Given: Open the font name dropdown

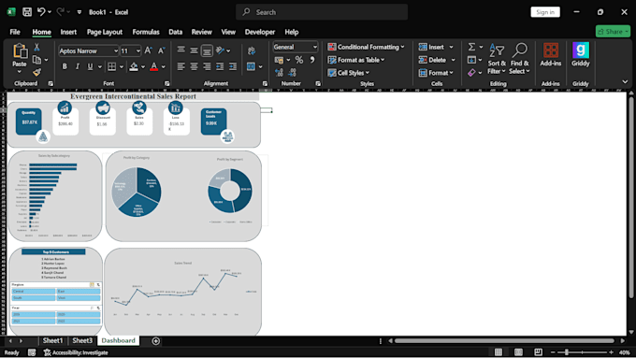Looking at the screenshot, I should pos(116,51).
